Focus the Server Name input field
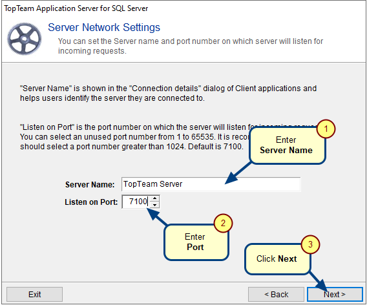The image size is (367, 305). (211, 184)
